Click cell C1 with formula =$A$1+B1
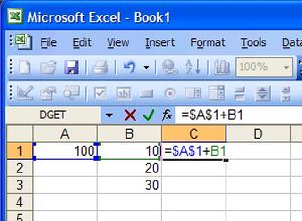Viewport: 302px width, 221px height. point(194,151)
